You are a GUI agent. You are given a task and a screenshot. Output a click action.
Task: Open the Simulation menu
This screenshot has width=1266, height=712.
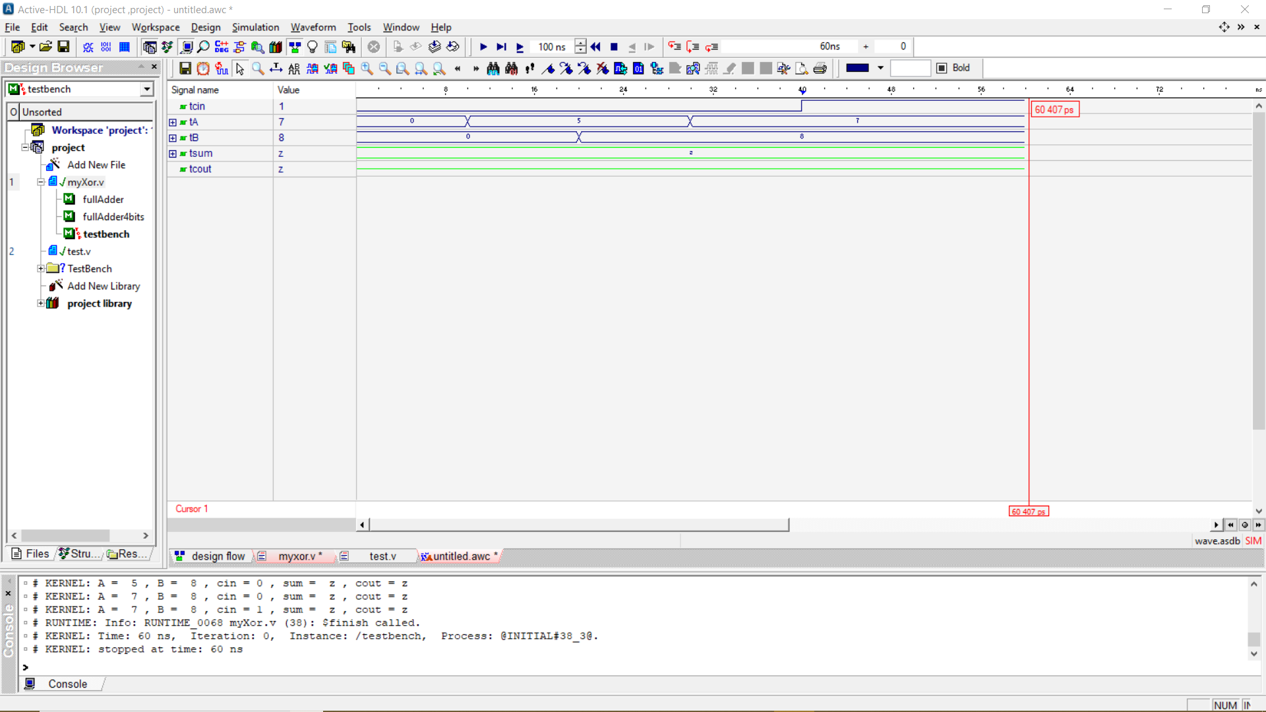tap(255, 27)
